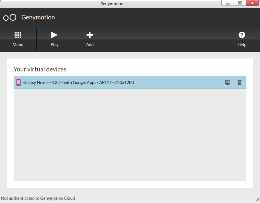Click the window resize grip corner

[257, 198]
